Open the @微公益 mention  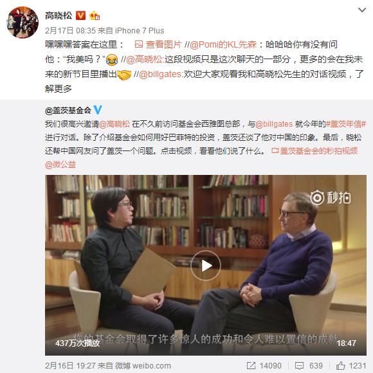(60, 165)
